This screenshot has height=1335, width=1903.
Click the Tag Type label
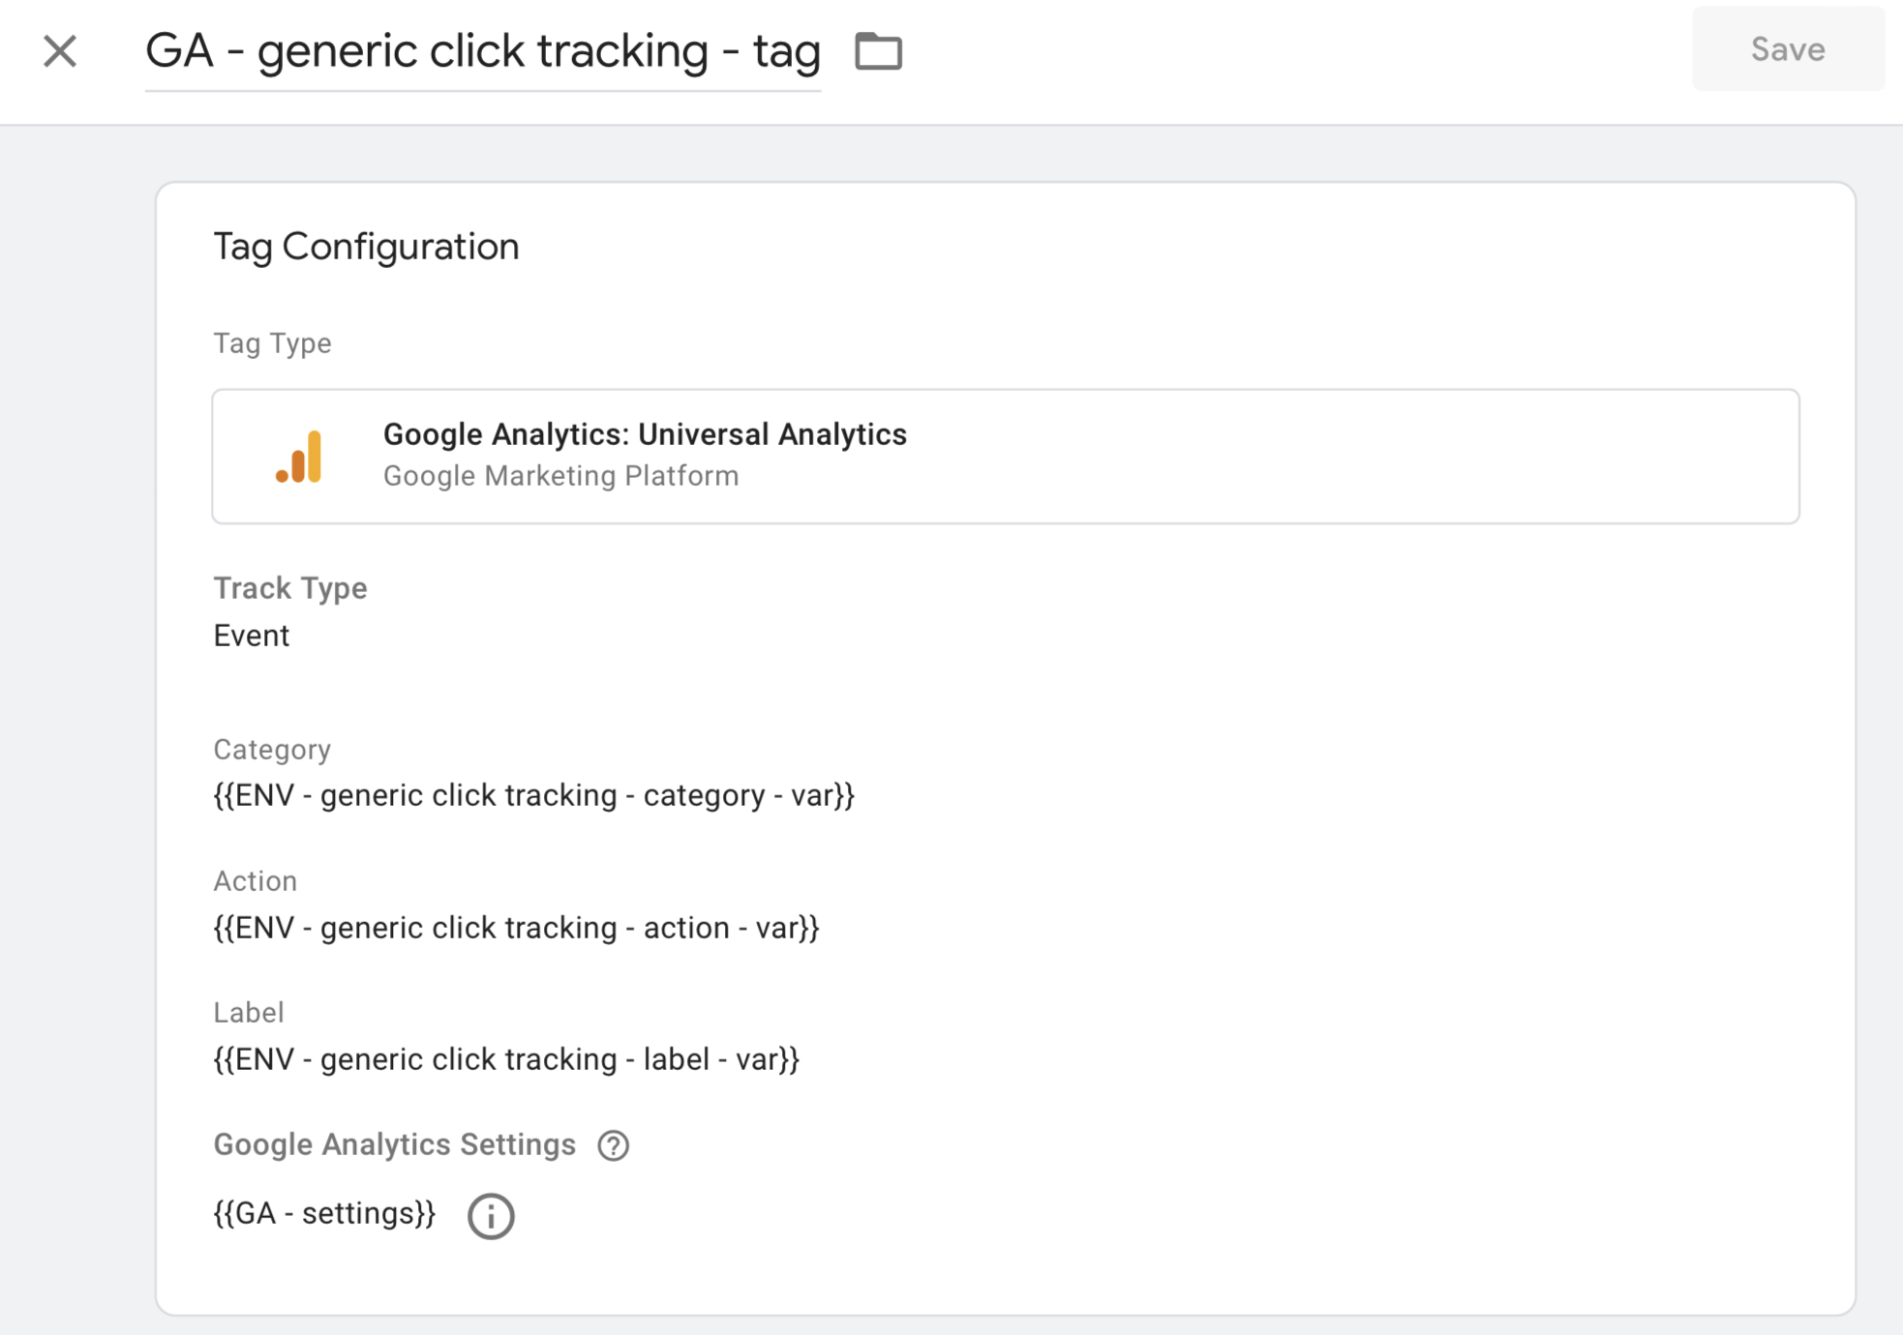point(272,343)
